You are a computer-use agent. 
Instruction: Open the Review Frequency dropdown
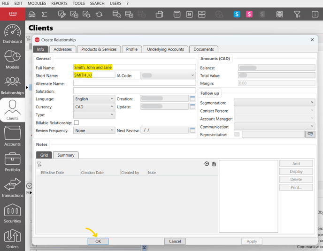94,130
